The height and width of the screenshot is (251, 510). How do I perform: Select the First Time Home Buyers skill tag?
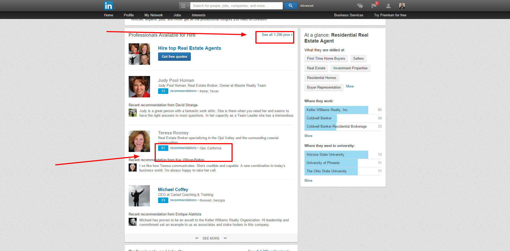point(326,58)
